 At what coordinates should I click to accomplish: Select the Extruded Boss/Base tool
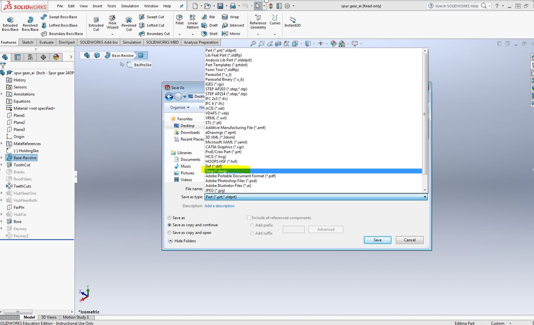(x=10, y=24)
